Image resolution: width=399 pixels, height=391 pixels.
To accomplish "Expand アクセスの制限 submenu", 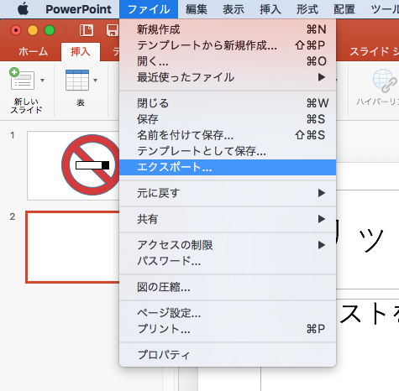I will [x=228, y=245].
